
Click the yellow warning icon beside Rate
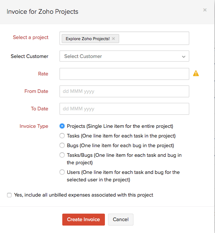196,74
